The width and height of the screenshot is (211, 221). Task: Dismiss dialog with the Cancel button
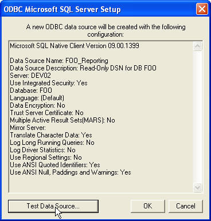(186, 206)
